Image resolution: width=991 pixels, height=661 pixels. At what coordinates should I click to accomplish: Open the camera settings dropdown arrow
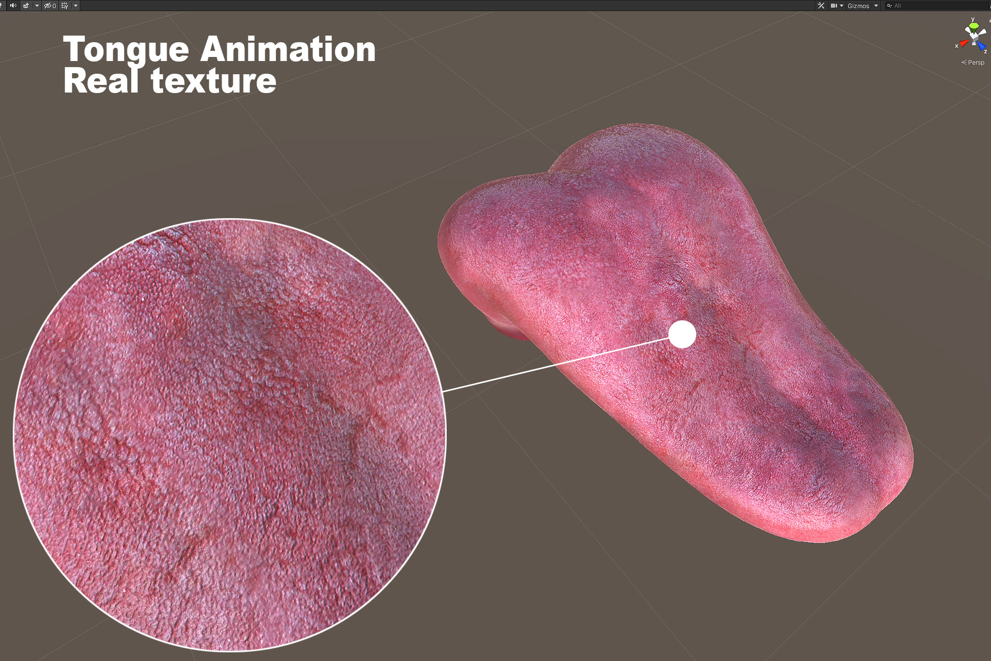842,6
